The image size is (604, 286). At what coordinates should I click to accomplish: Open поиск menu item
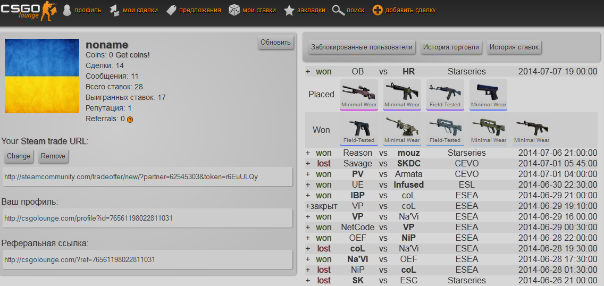356,11
